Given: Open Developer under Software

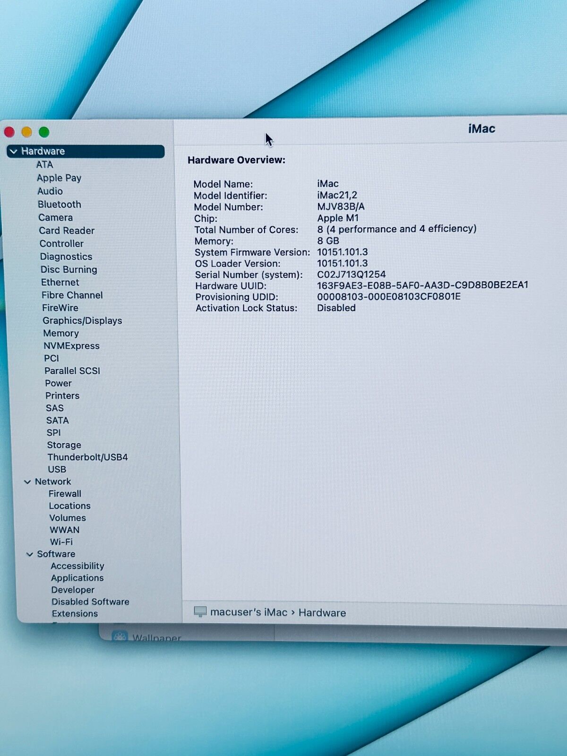Looking at the screenshot, I should (x=73, y=590).
